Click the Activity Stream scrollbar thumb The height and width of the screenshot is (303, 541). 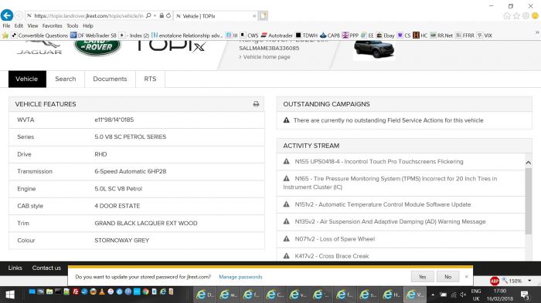click(x=528, y=201)
